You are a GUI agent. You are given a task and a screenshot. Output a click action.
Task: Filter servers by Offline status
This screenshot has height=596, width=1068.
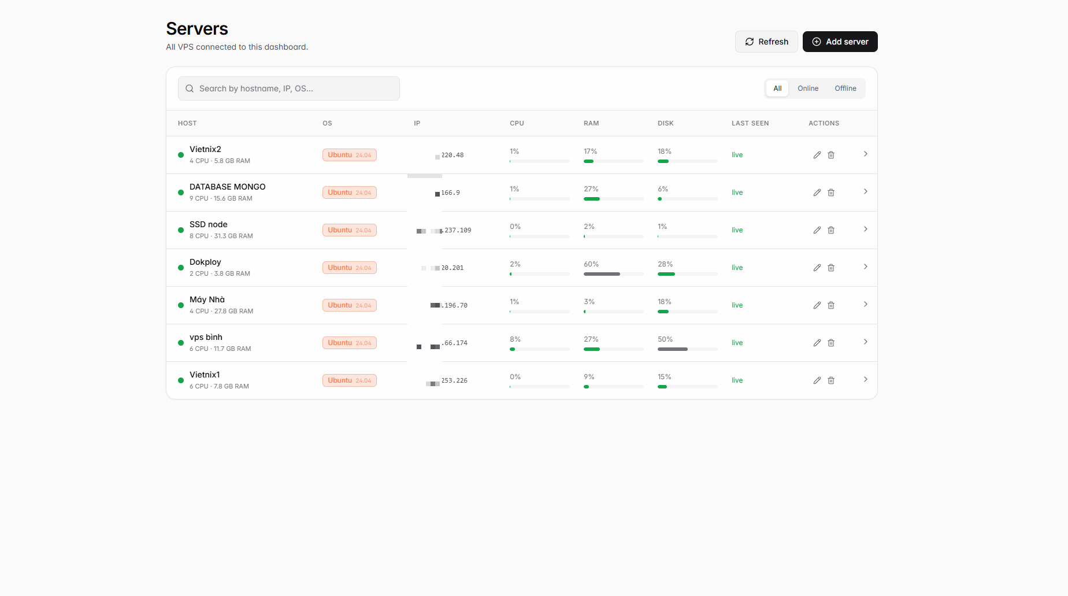coord(845,88)
